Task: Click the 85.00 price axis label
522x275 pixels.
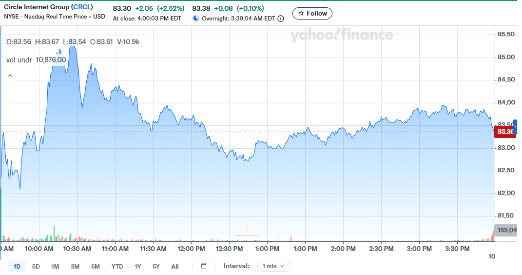Action: 506,57
